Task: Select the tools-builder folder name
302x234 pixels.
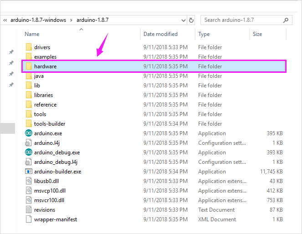Action: click(50, 123)
